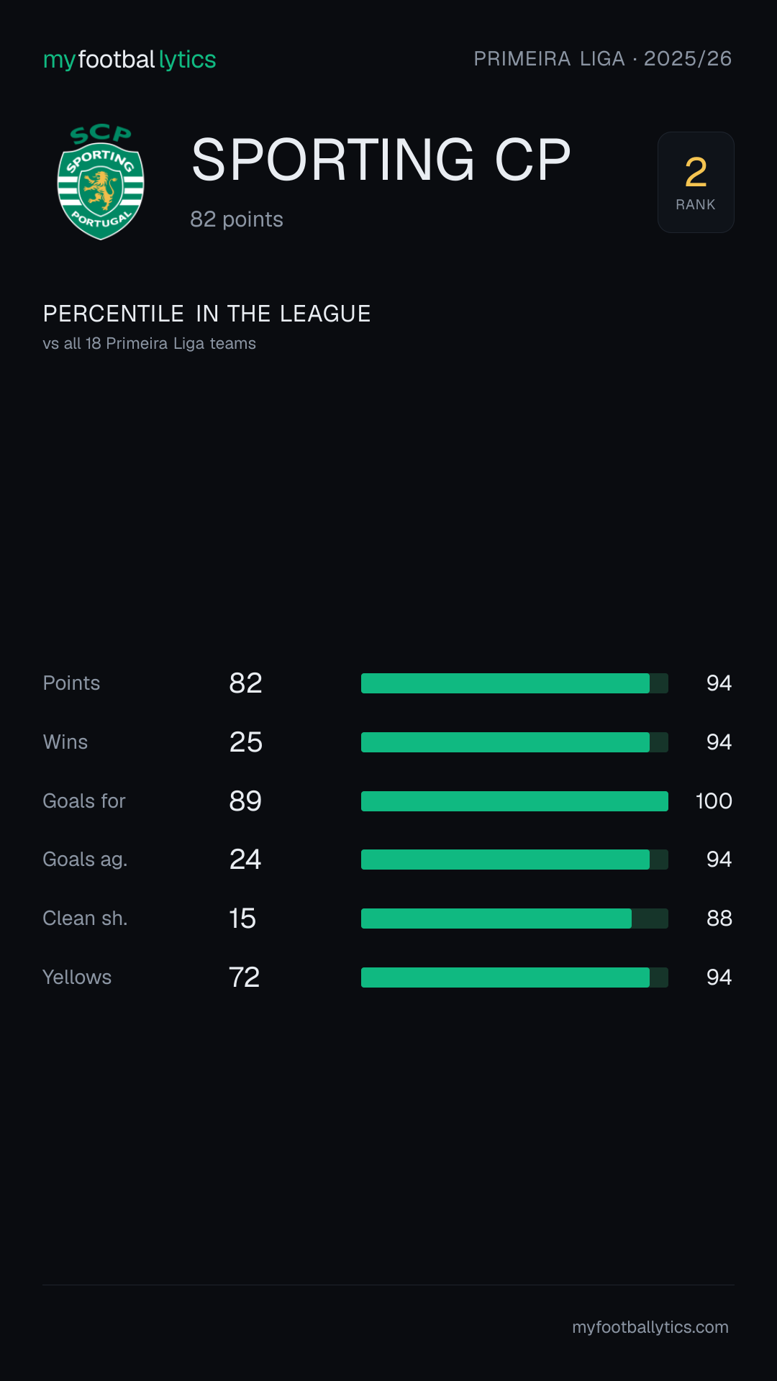Image resolution: width=777 pixels, height=1381 pixels.
Task: Click the Wins value 25
Action: click(246, 742)
